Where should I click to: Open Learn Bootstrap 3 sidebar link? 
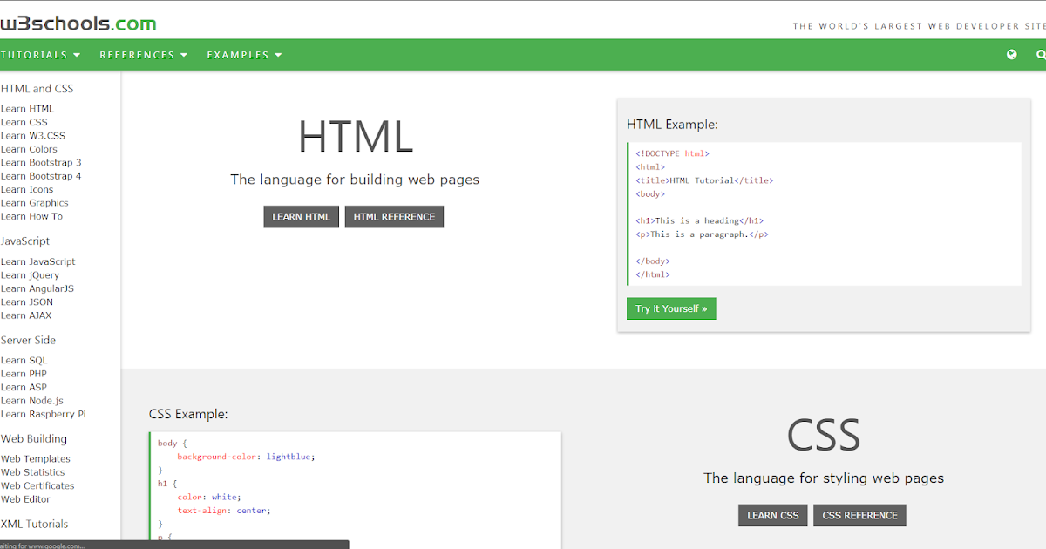41,163
